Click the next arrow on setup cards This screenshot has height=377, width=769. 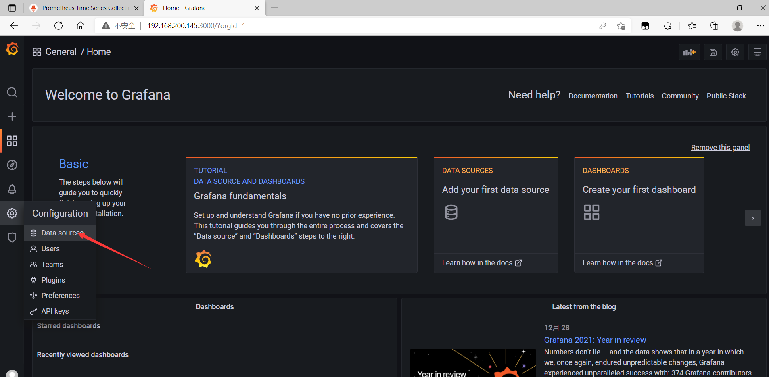pos(752,218)
